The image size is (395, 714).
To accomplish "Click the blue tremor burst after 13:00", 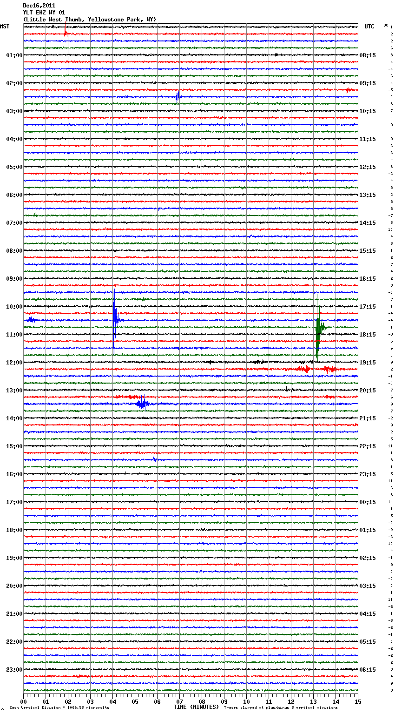I will tap(142, 404).
